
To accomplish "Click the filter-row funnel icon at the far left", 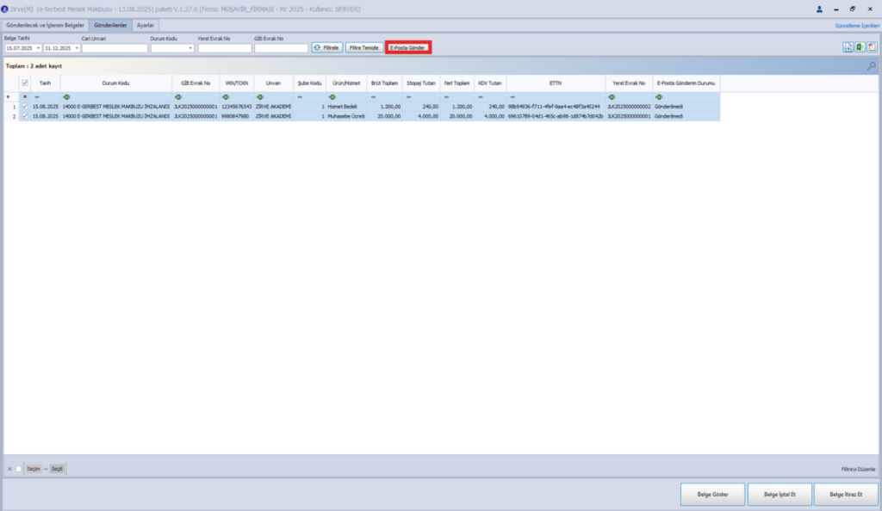I will pos(8,97).
